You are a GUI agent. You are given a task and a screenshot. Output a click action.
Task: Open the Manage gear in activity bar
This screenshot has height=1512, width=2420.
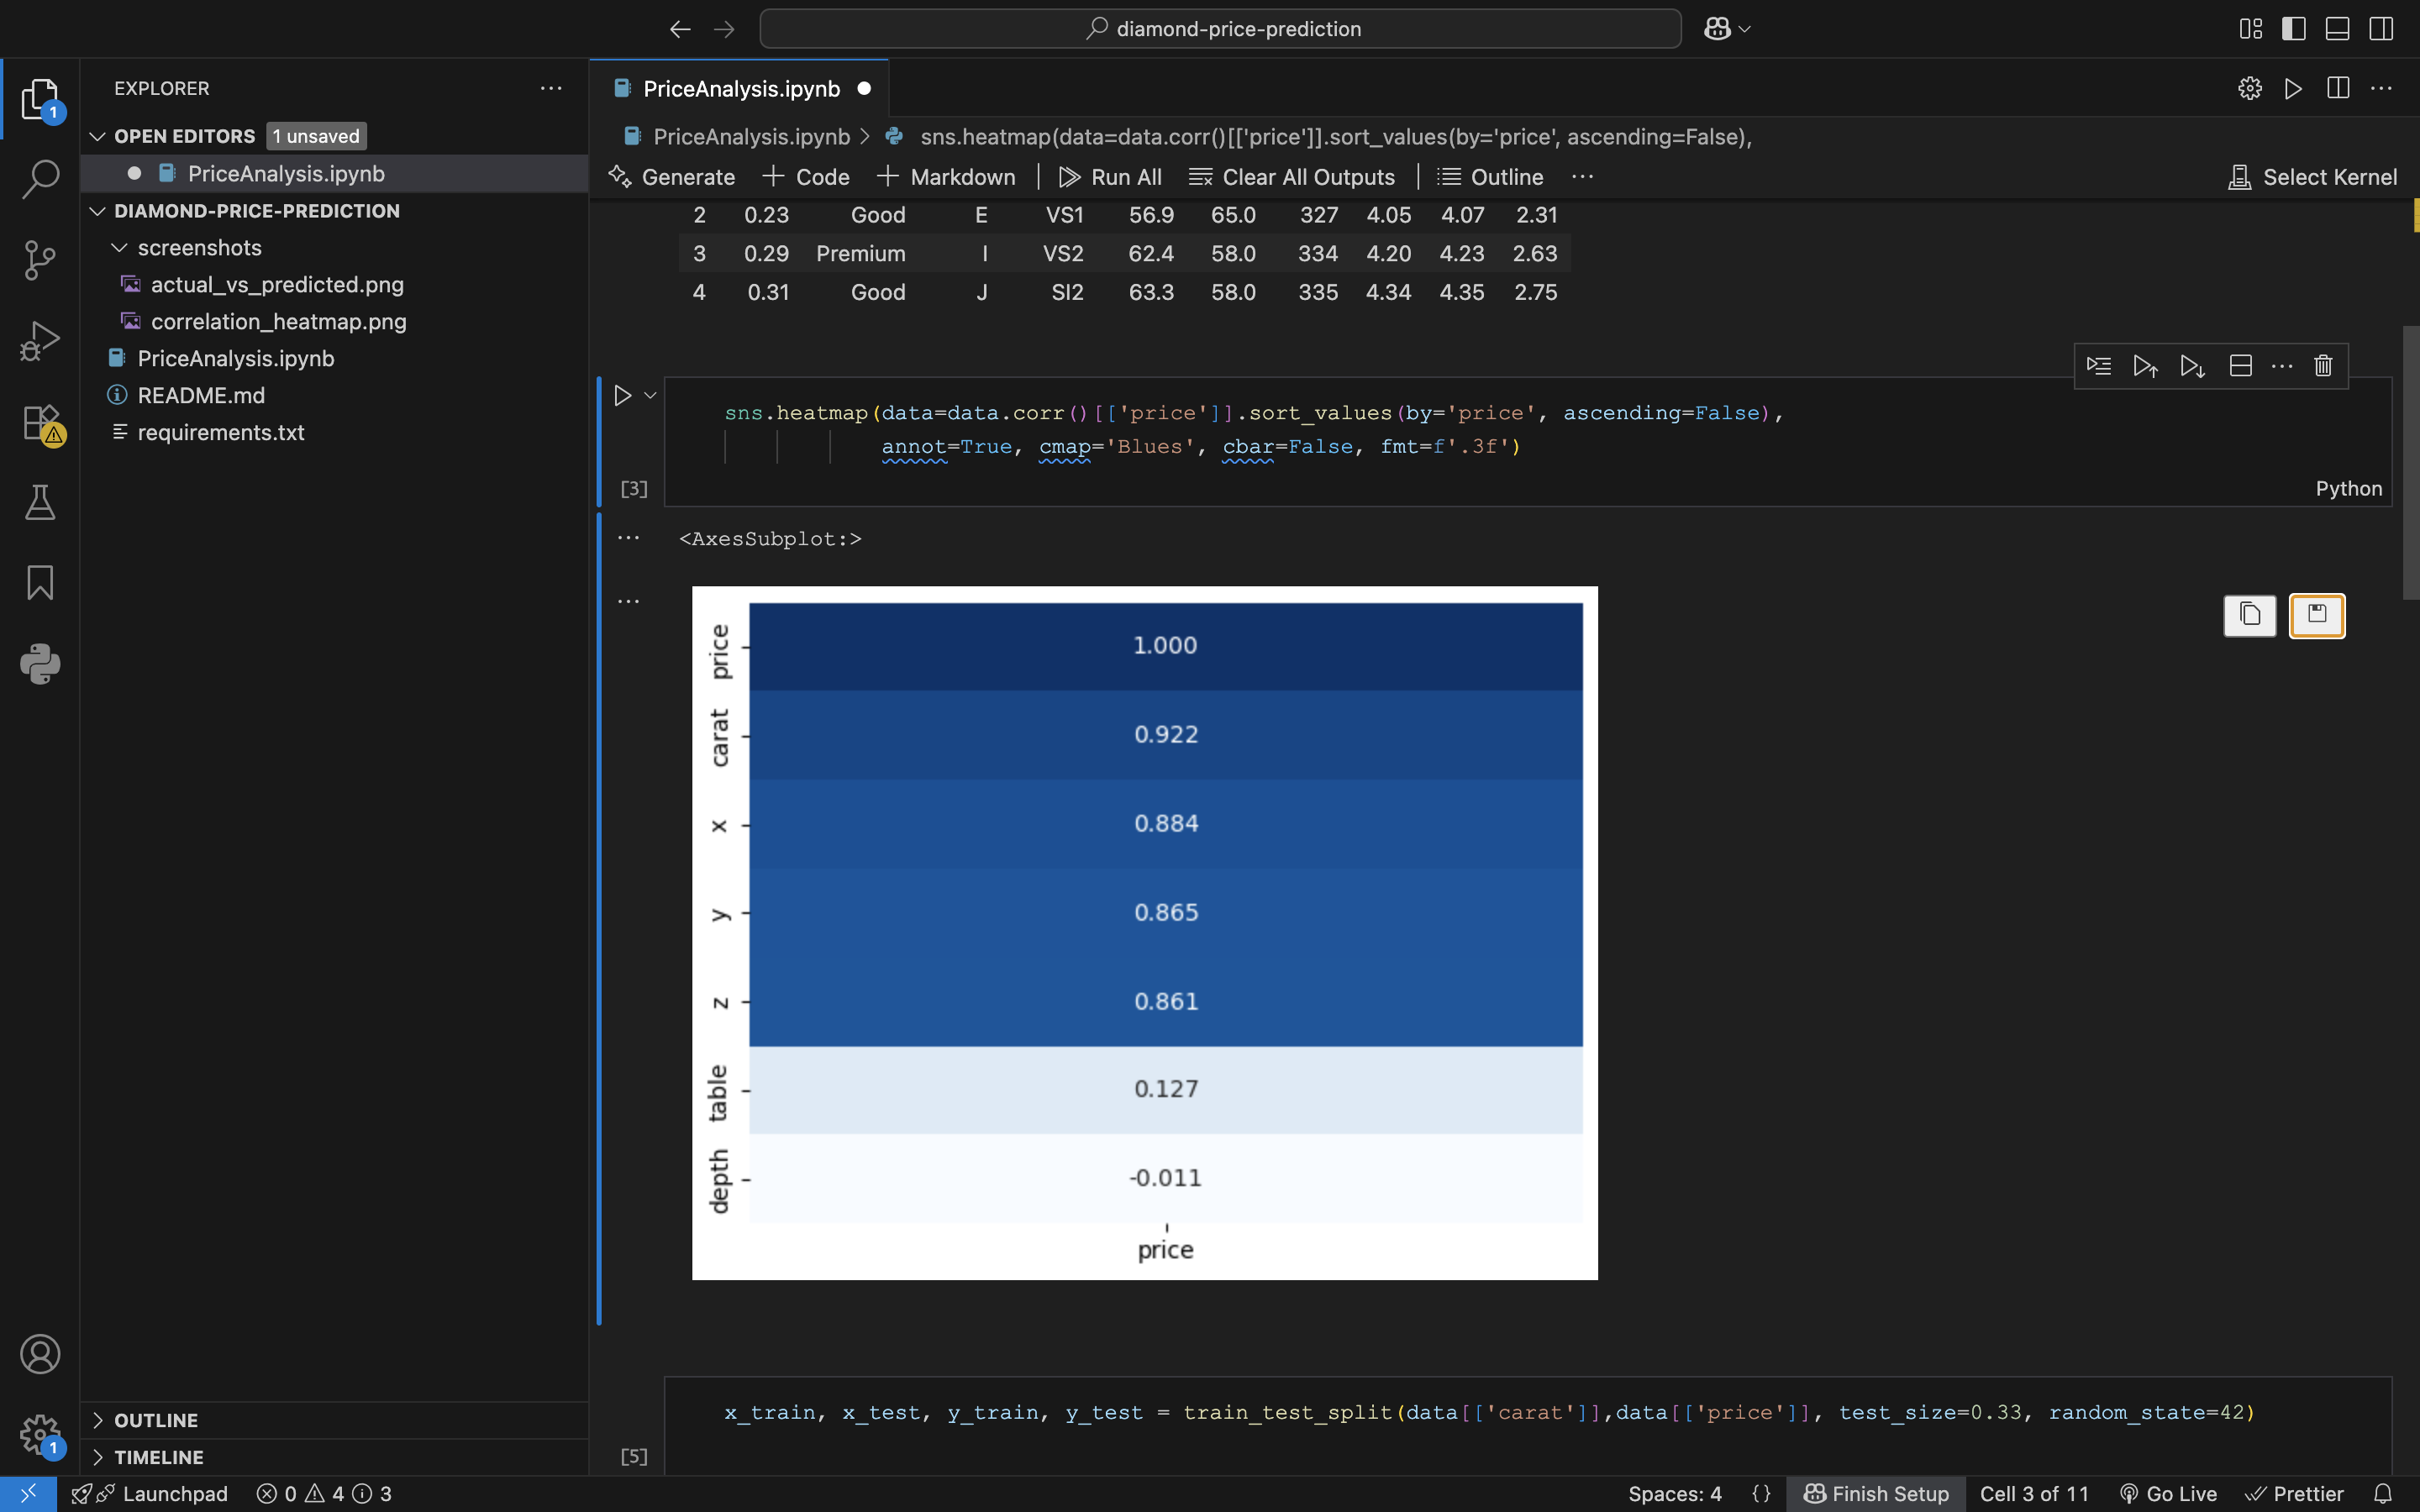[x=40, y=1435]
